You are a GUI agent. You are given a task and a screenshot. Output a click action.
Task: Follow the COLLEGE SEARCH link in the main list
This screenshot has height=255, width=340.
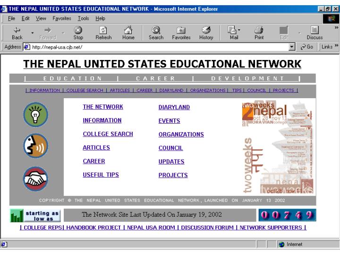(x=108, y=134)
